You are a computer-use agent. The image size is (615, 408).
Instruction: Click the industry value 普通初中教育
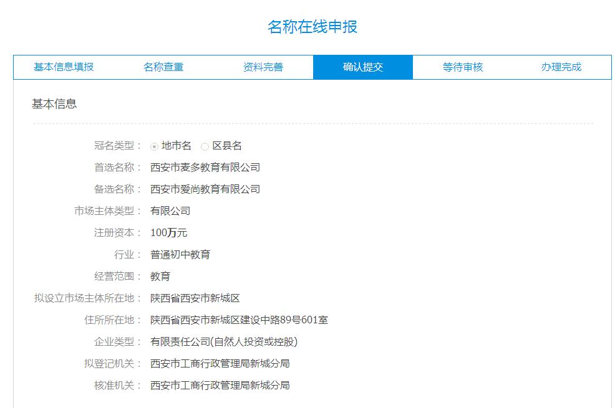click(180, 255)
